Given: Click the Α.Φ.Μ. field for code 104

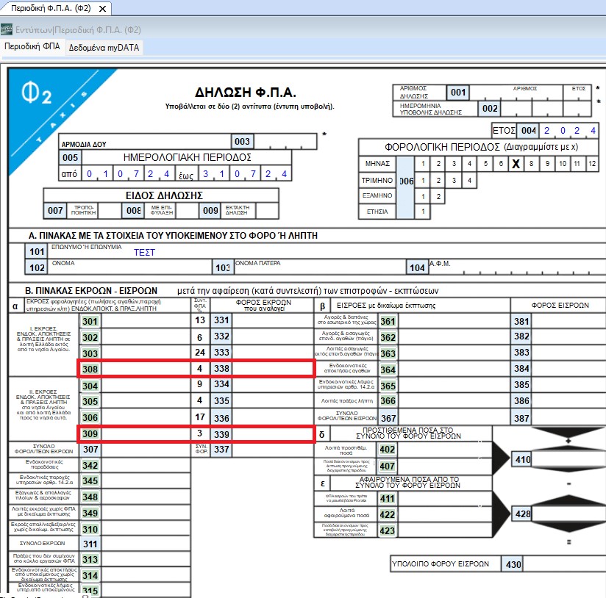Looking at the screenshot, I should tap(518, 267).
